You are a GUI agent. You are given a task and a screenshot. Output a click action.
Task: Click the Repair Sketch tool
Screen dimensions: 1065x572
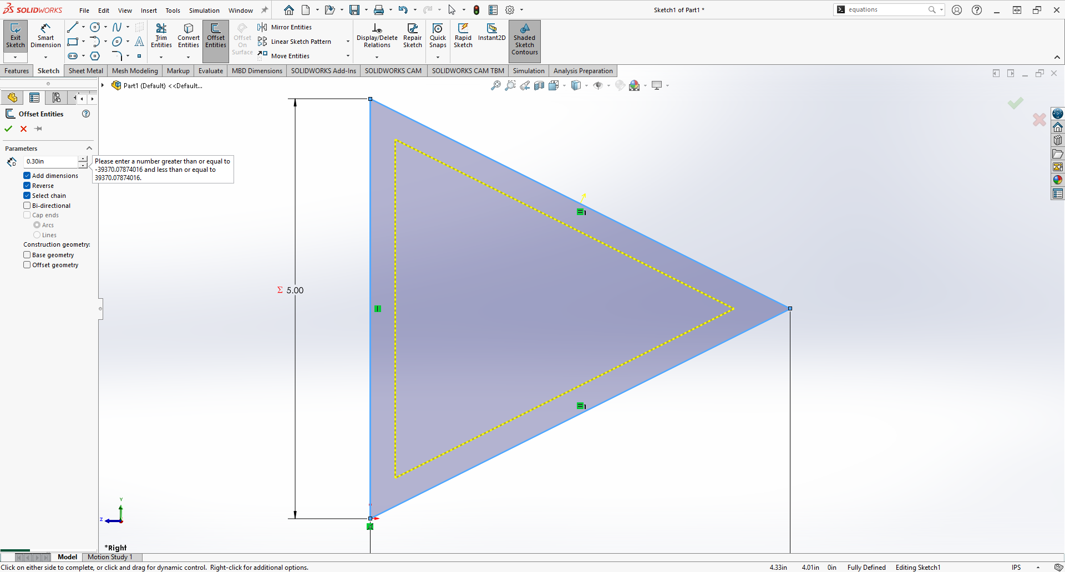413,37
